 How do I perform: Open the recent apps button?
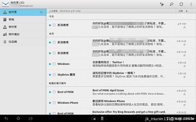pyautogui.click(x=31, y=119)
